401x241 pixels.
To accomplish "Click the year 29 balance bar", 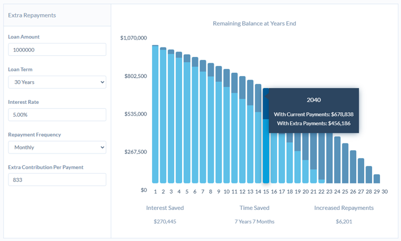I will tap(377, 179).
